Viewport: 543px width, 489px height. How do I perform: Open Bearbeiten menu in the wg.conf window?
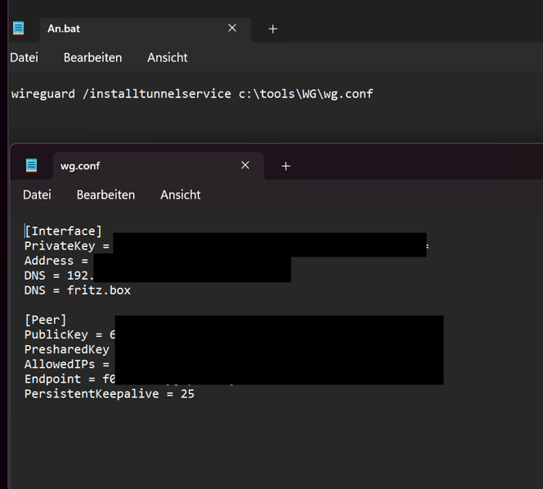tap(105, 195)
